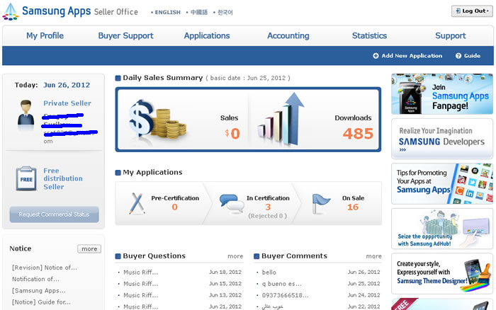Viewport: 496px width, 310px height.
Task: Click the Pre-Certification count 0
Action: click(x=174, y=207)
